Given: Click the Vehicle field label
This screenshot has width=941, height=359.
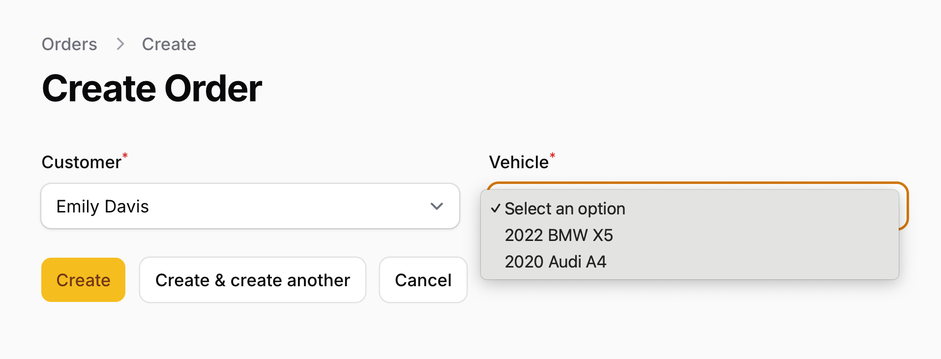Looking at the screenshot, I should pyautogui.click(x=518, y=162).
